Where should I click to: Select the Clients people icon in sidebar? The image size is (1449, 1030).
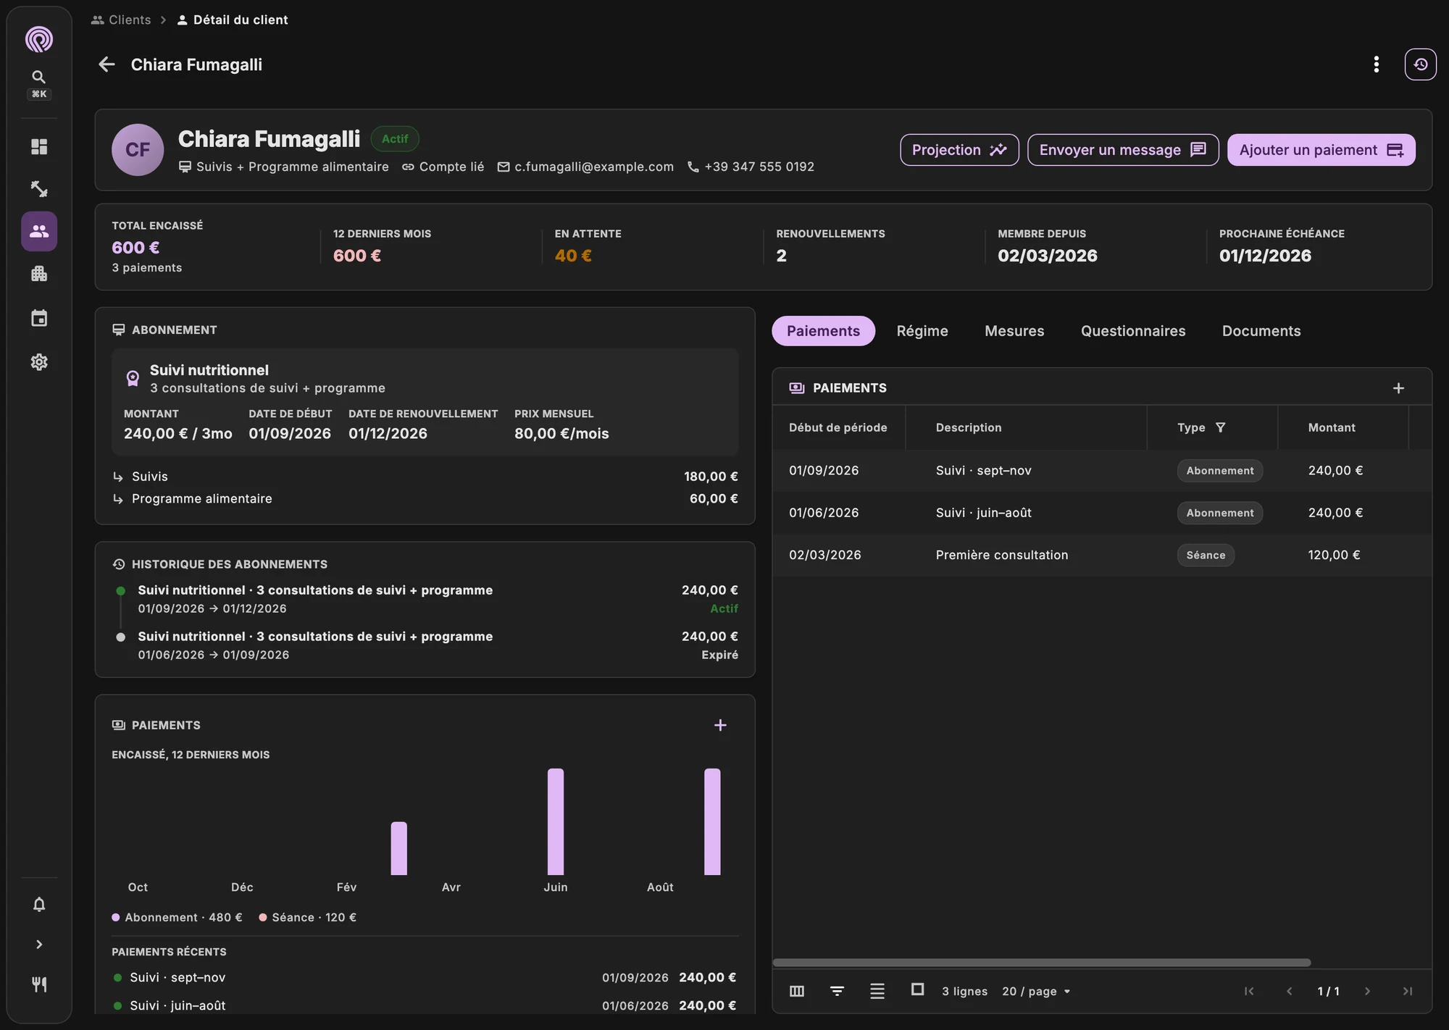[39, 231]
